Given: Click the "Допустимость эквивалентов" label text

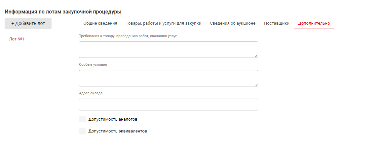Looking at the screenshot, I should click(117, 131).
